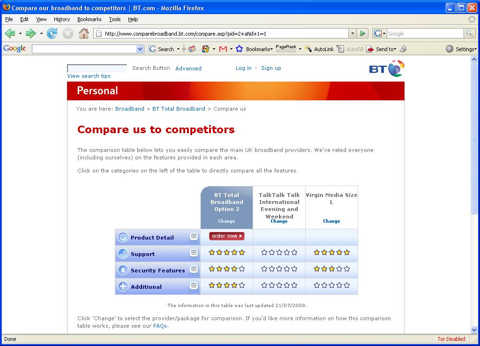Screen dimensions: 480x346
Task: Open the URL bar history dropdown
Action: 352,33
